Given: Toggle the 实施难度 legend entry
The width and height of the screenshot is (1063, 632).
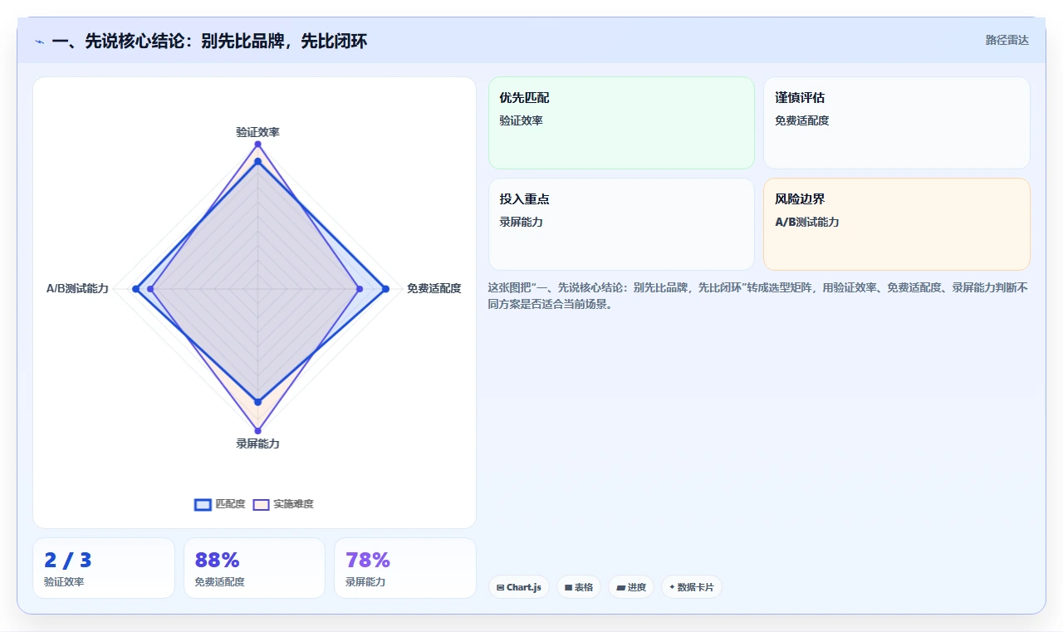Looking at the screenshot, I should pos(283,504).
